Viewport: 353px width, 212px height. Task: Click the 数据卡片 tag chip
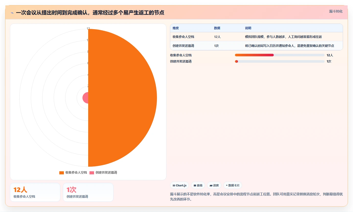click(233, 185)
